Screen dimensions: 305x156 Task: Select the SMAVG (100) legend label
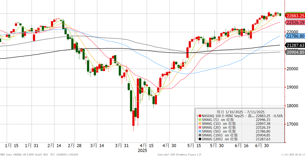[x=220, y=135]
